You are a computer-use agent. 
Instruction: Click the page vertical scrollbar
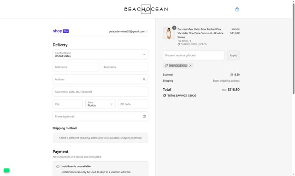293,49
